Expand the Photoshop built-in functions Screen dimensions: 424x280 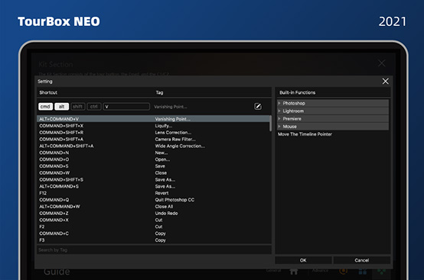point(333,103)
